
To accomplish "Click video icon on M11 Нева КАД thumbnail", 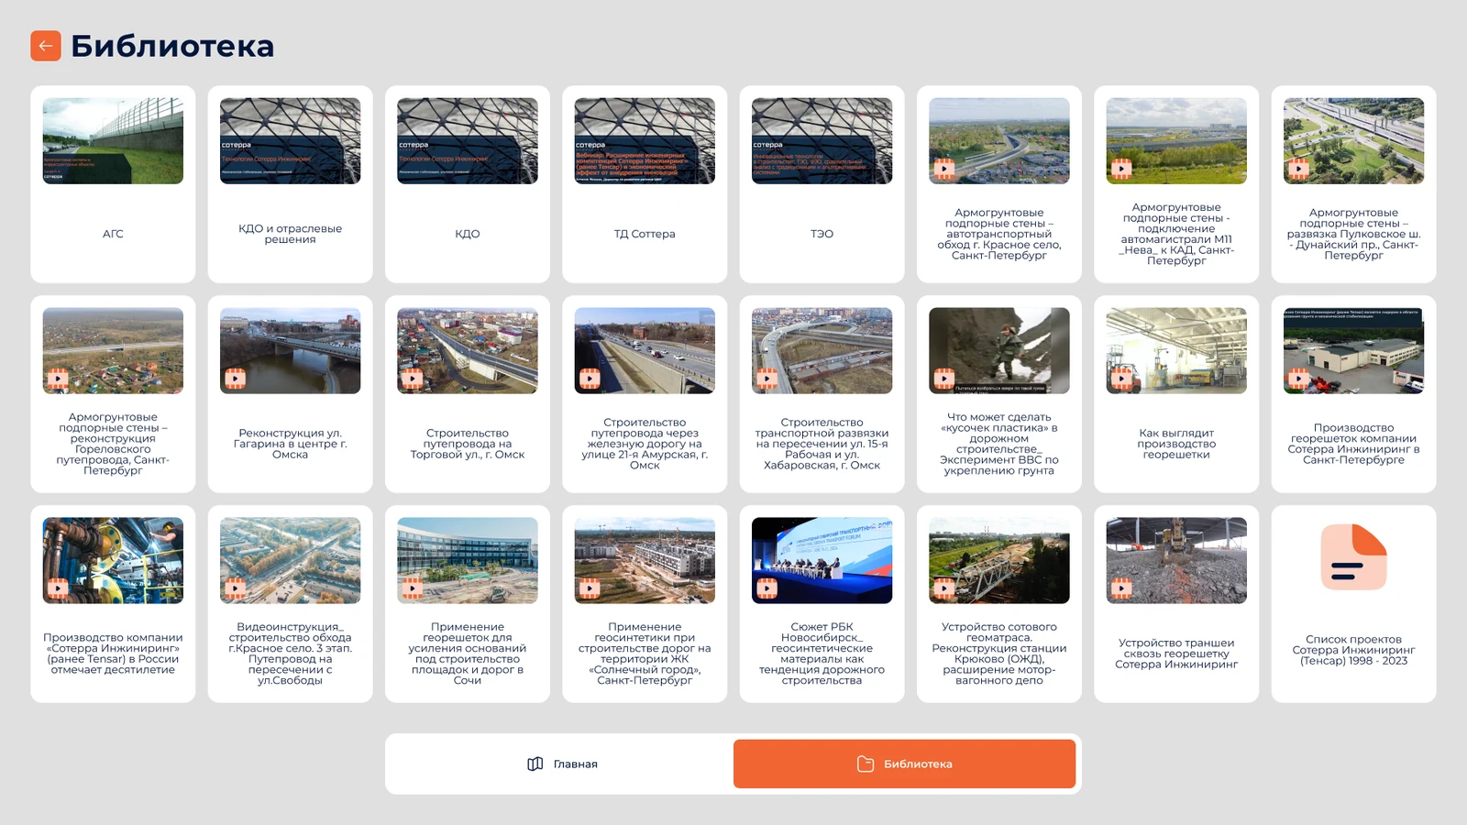I will click(1121, 169).
